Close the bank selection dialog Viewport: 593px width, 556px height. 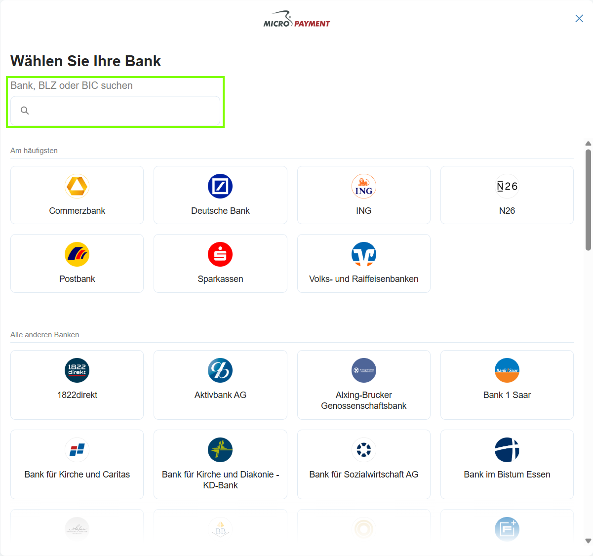tap(579, 18)
